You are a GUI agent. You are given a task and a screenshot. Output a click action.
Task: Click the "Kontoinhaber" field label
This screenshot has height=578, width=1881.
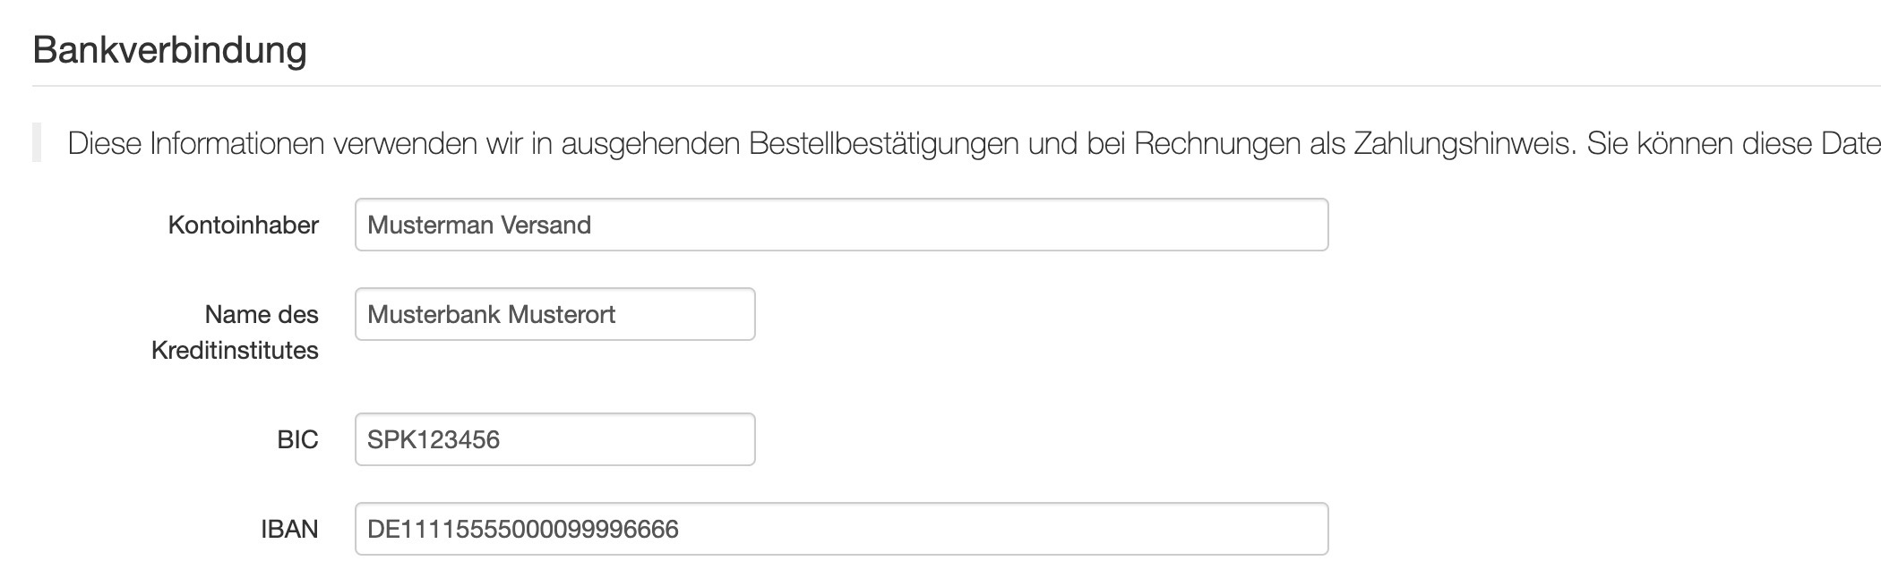(x=243, y=225)
